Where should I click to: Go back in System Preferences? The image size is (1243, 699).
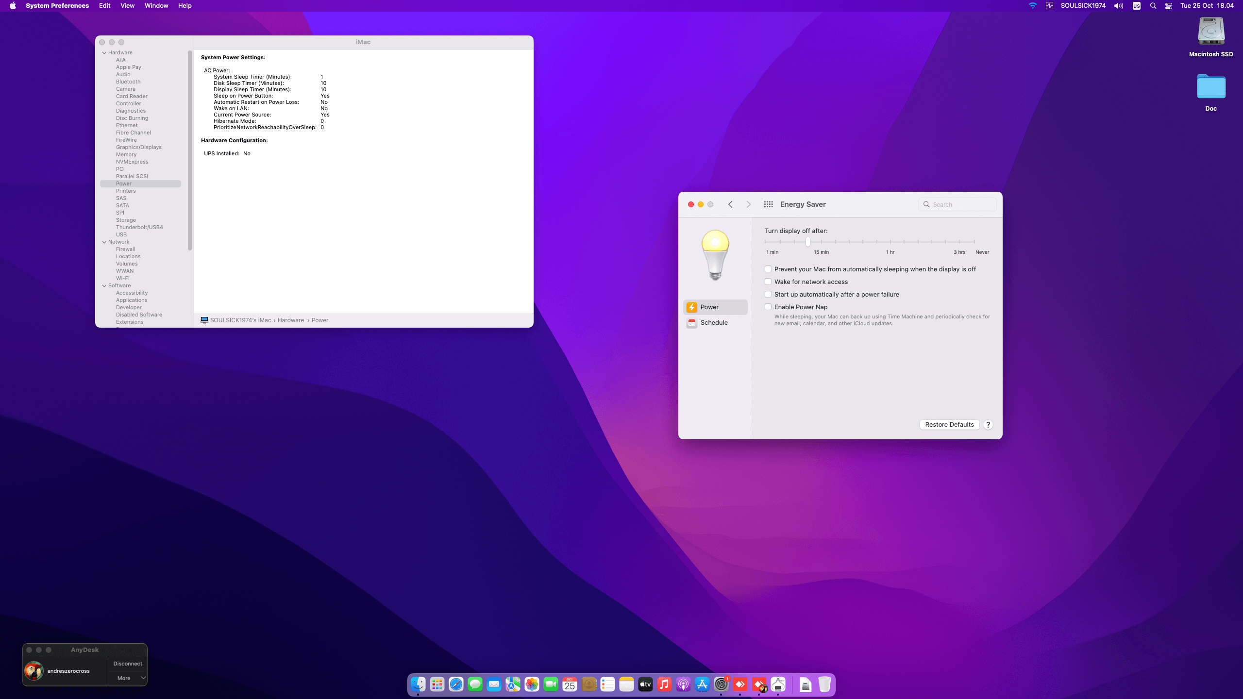(x=730, y=204)
